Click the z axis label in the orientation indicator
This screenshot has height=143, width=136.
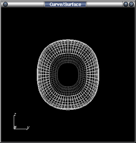15,114
